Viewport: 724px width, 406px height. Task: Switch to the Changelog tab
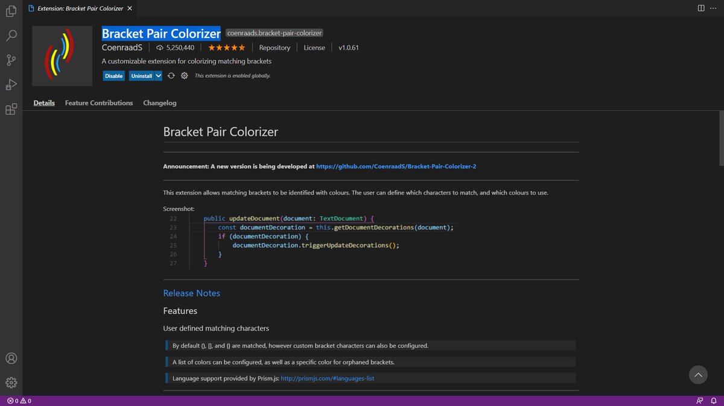click(160, 103)
